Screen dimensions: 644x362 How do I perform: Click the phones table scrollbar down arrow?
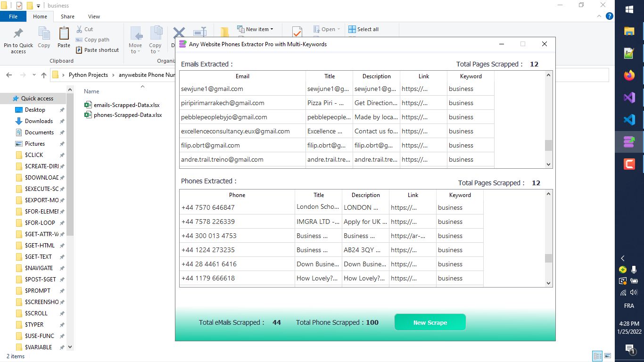[548, 283]
